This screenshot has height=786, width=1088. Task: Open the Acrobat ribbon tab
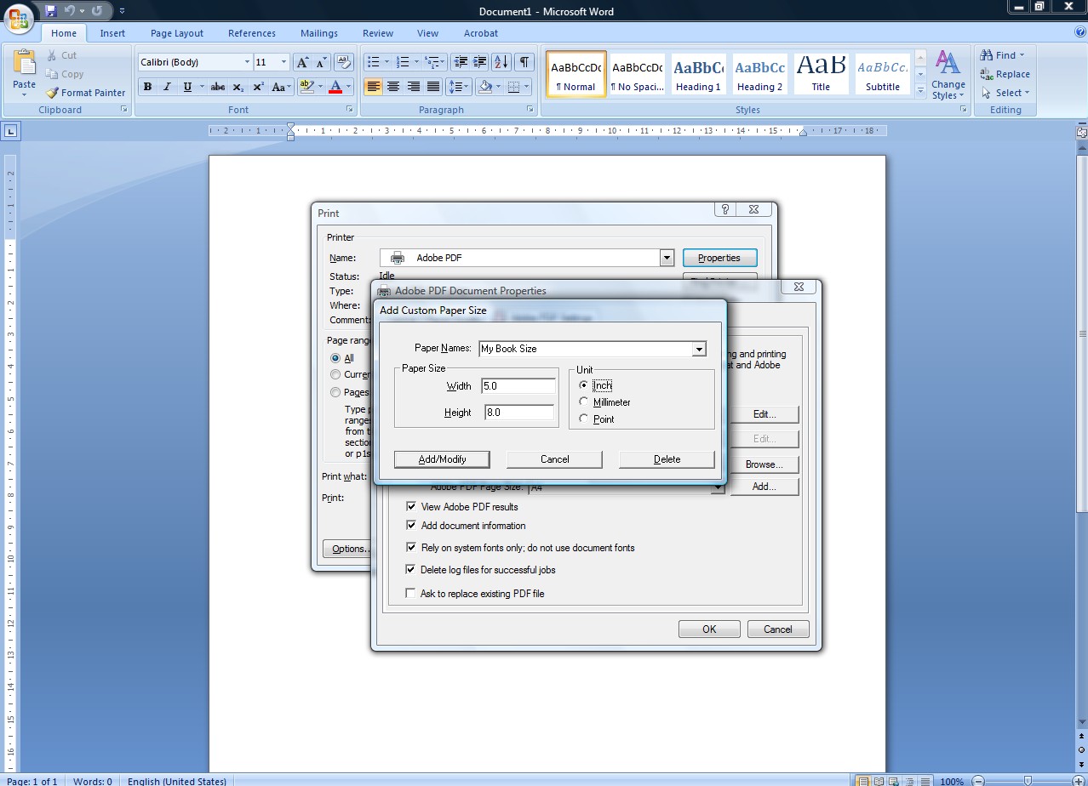tap(480, 33)
